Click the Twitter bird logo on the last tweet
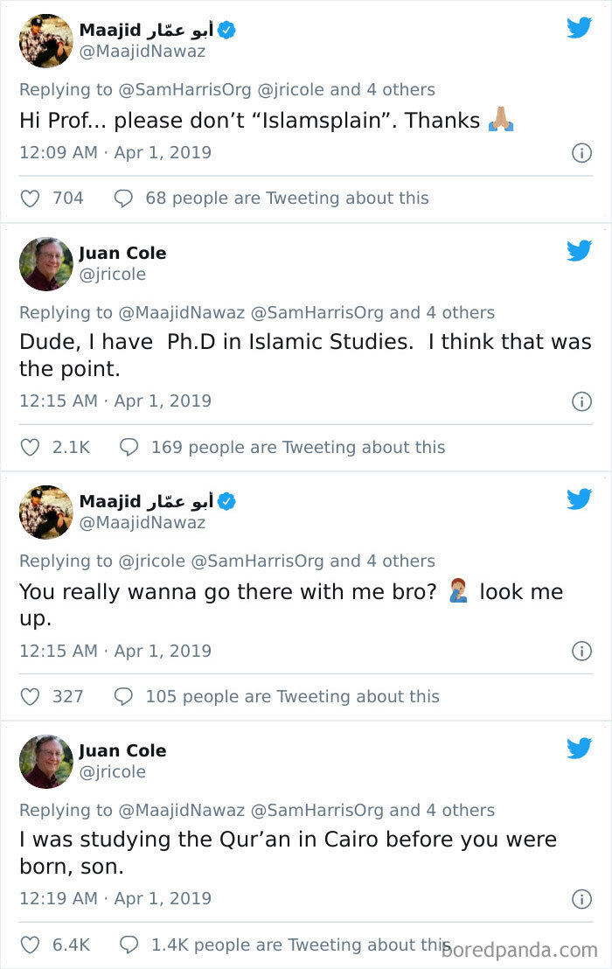 (x=579, y=749)
